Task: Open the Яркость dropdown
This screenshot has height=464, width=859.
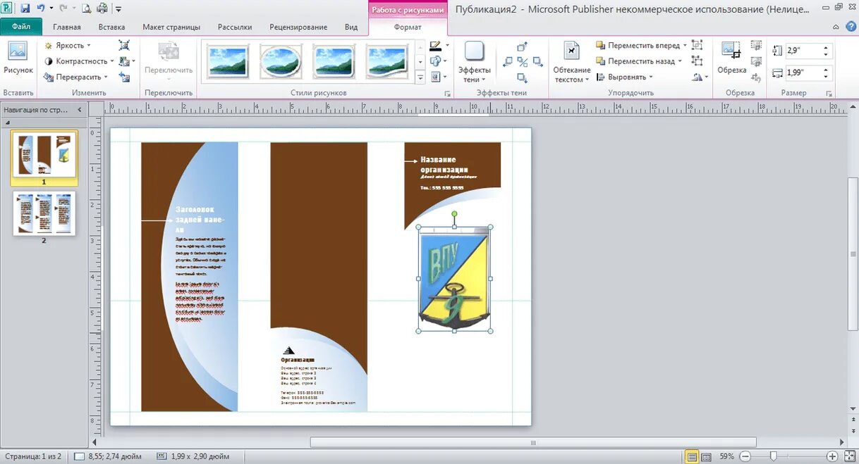Action: 68,46
